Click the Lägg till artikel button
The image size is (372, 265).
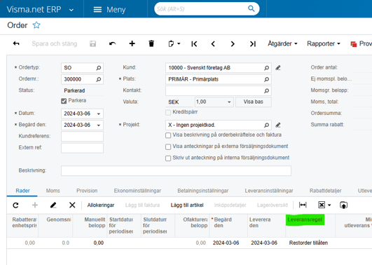coord(187,205)
